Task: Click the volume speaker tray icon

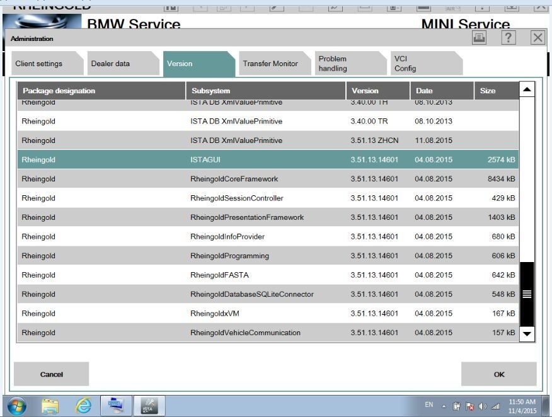Action: pyautogui.click(x=482, y=406)
